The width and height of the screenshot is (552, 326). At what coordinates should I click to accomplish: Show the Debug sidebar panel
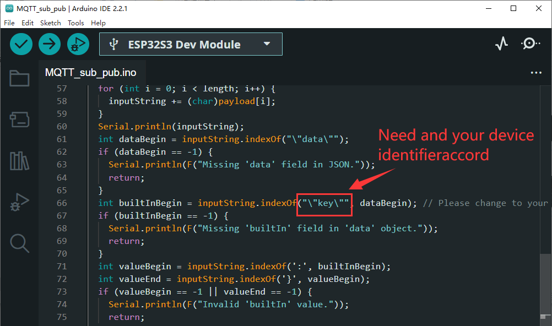pyautogui.click(x=19, y=202)
